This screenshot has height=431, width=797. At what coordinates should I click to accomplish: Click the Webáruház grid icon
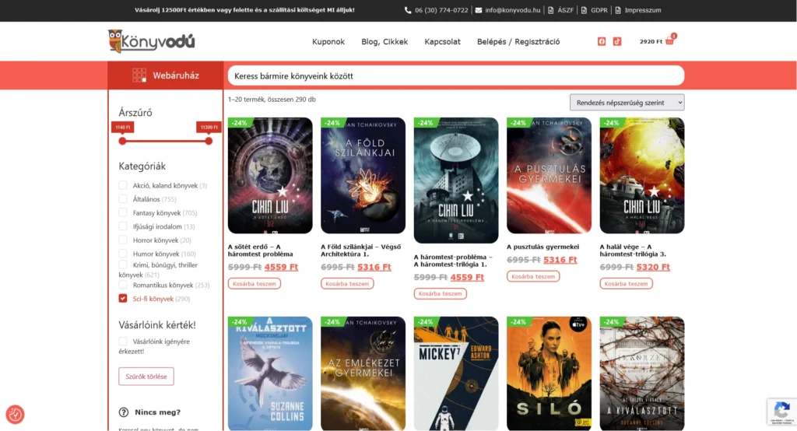click(139, 75)
